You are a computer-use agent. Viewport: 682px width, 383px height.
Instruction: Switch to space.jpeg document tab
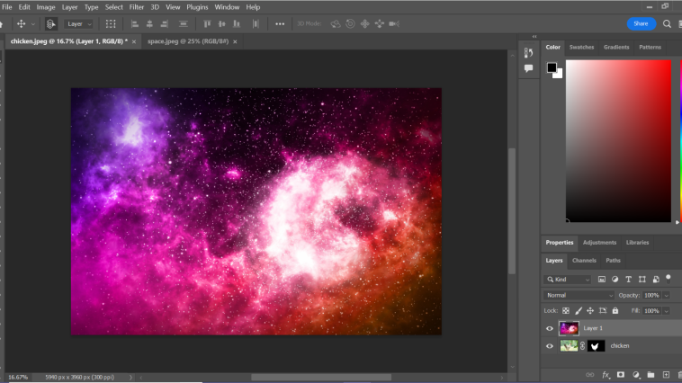188,41
